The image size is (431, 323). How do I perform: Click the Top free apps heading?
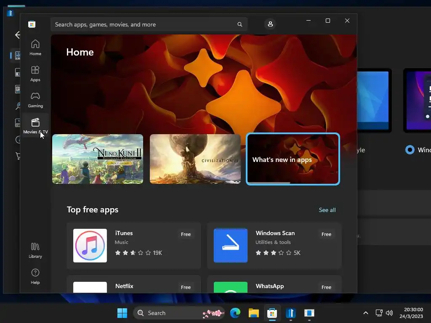point(93,209)
